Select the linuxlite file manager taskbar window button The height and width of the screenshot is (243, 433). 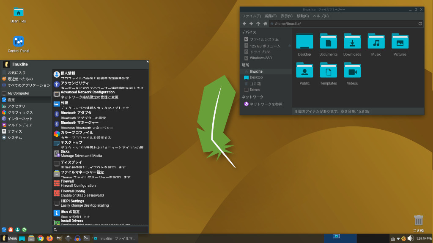115,239
